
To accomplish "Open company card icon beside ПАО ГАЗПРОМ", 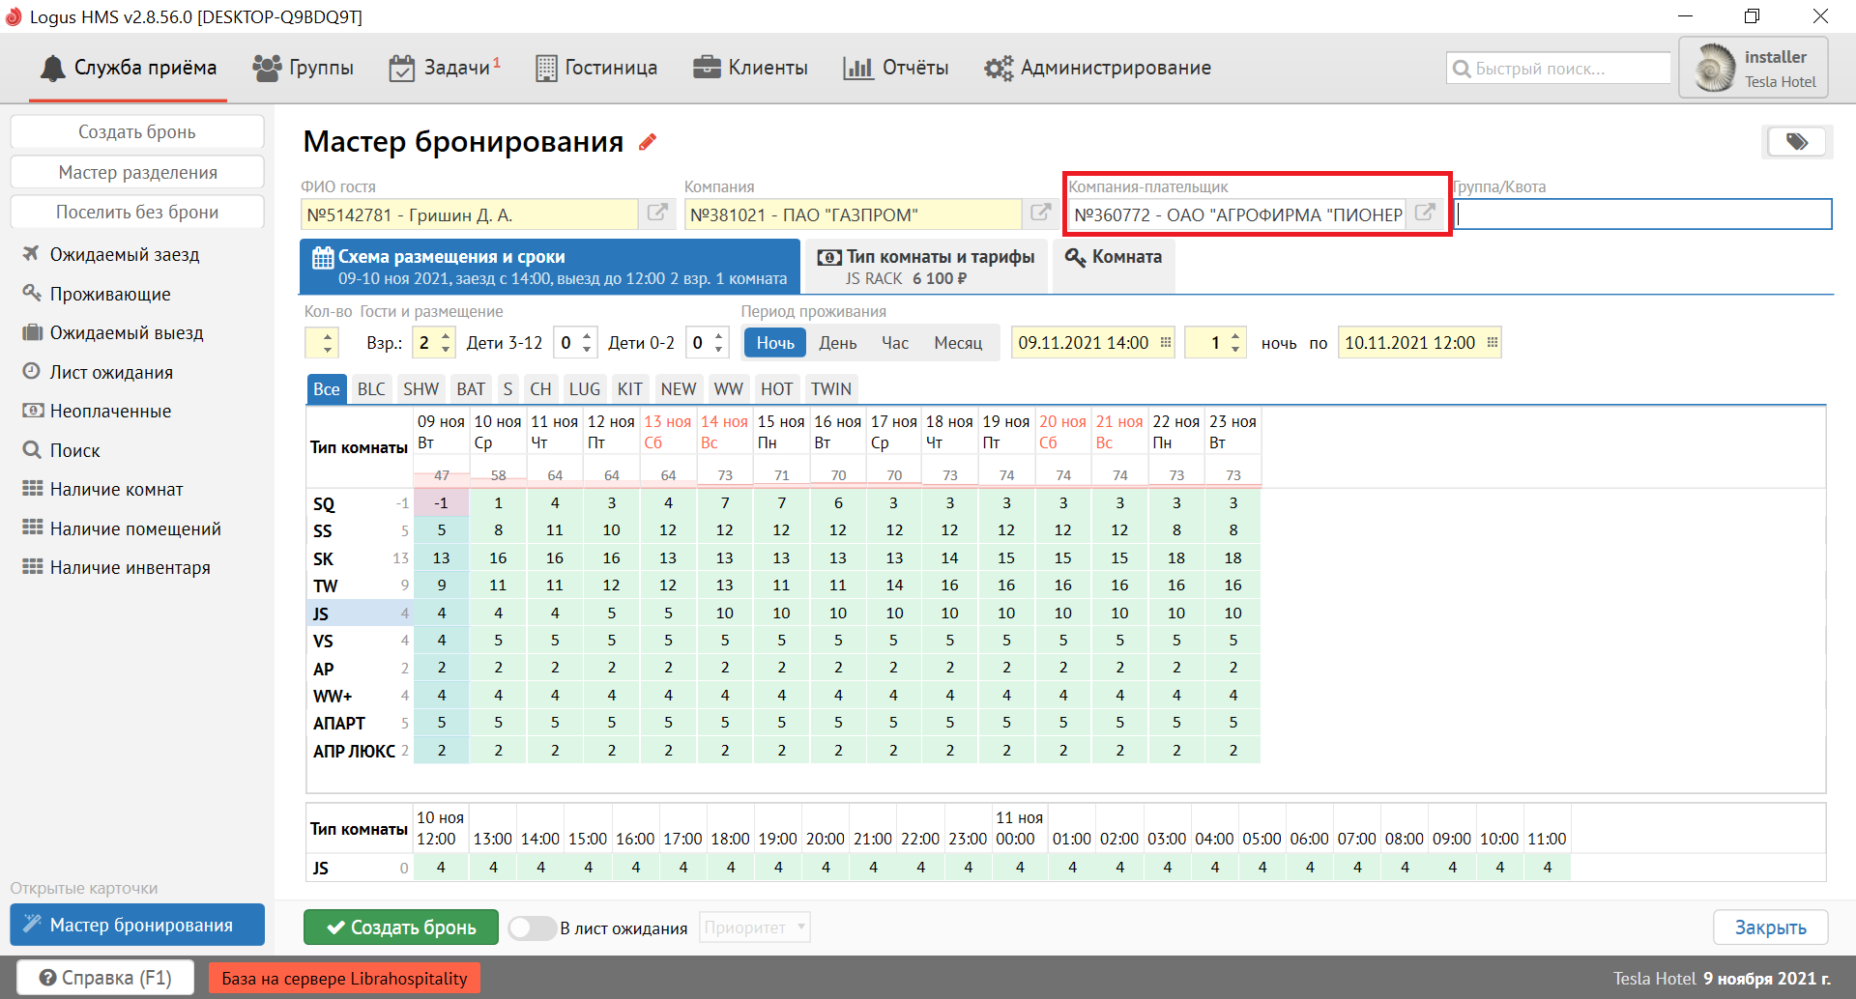I will click(1041, 213).
